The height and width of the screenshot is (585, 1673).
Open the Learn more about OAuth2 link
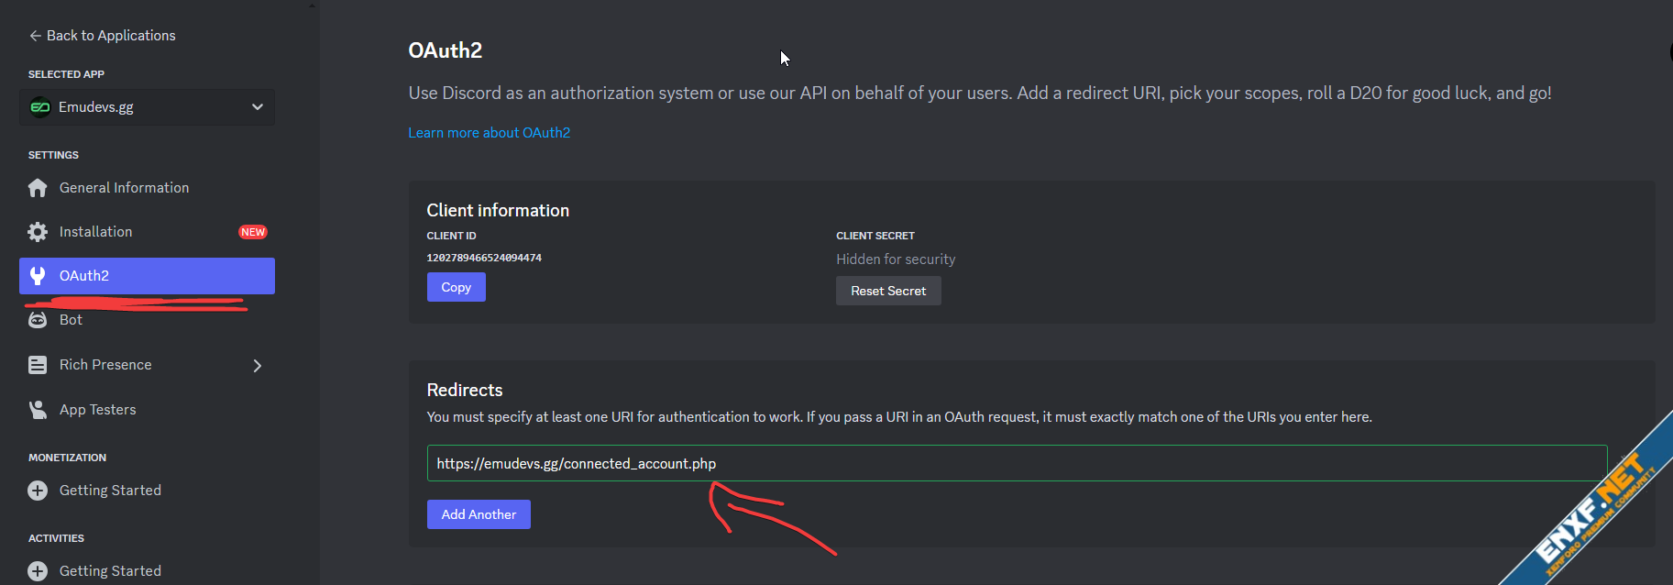489,133
